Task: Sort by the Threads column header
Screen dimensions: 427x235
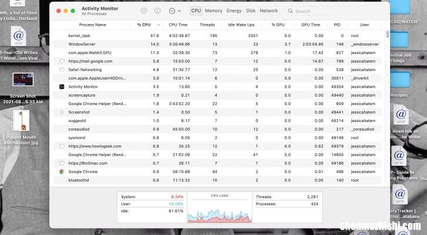Action: pyautogui.click(x=207, y=25)
